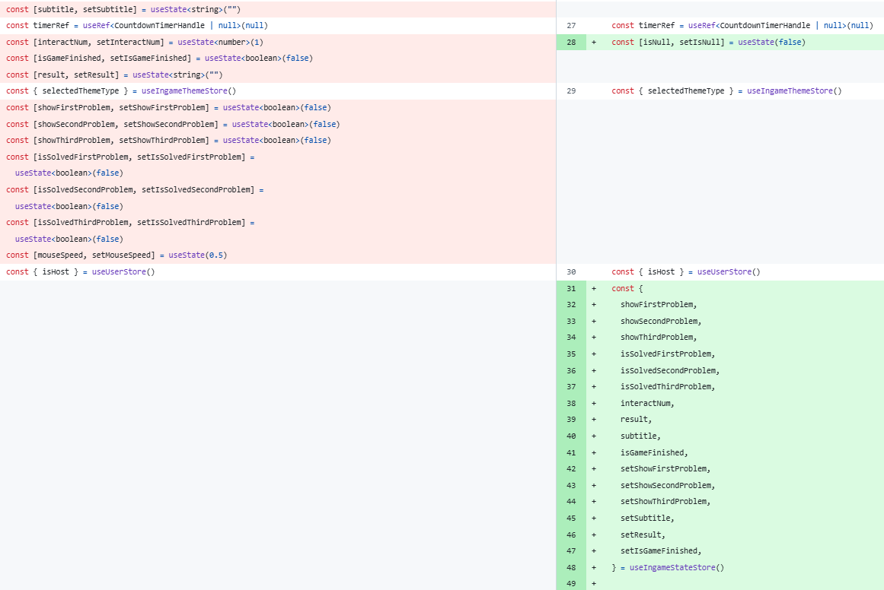Select the left-side timerRef useRef line
The width and height of the screenshot is (884, 590).
tap(137, 26)
